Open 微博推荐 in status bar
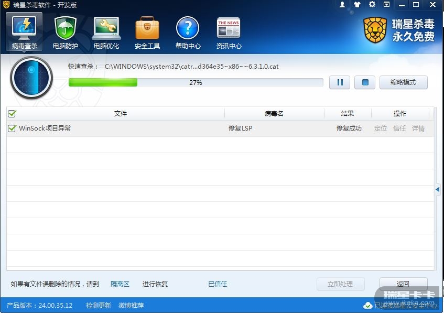Viewport: 444px width, 313px height. 131,305
